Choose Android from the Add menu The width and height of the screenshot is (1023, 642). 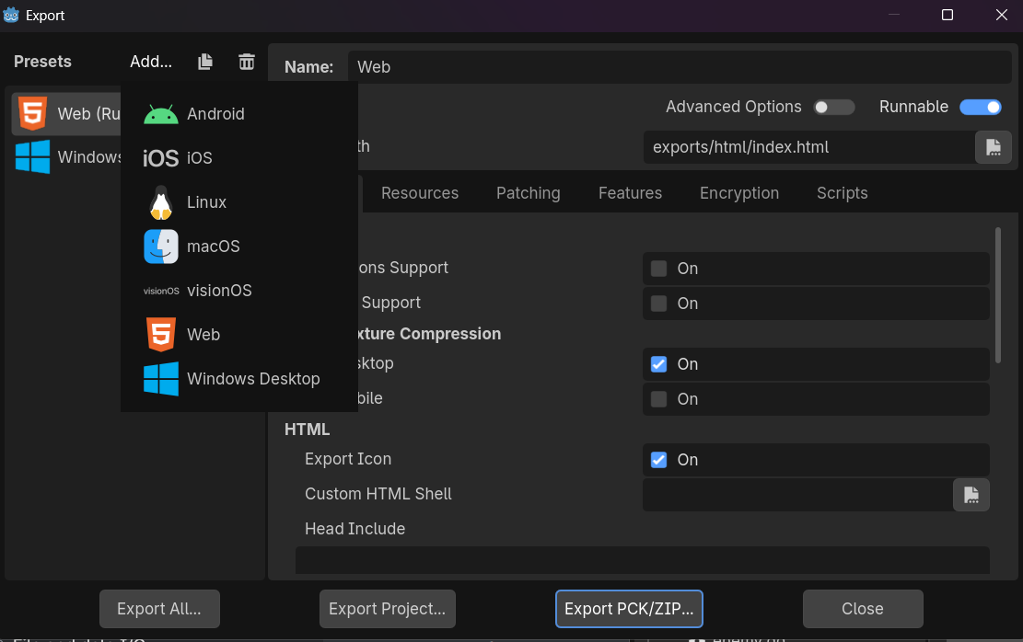pos(238,113)
